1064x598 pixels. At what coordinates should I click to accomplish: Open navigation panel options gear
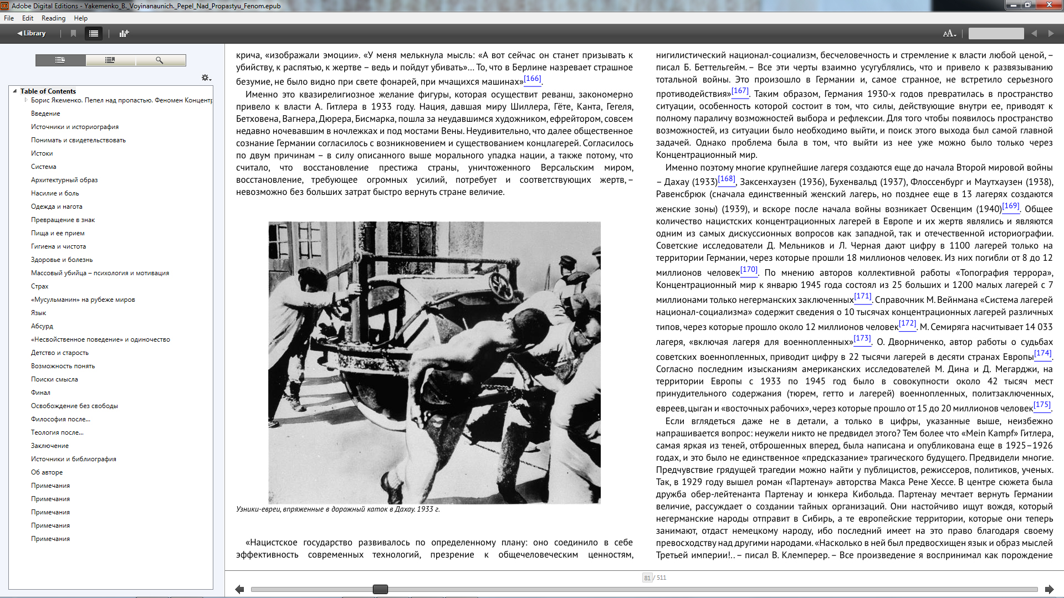point(206,78)
